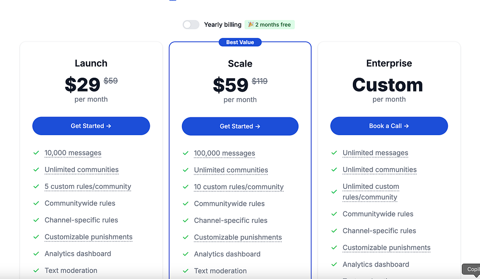Click Get Started on Launch plan
This screenshot has width=480, height=279.
[x=91, y=126]
